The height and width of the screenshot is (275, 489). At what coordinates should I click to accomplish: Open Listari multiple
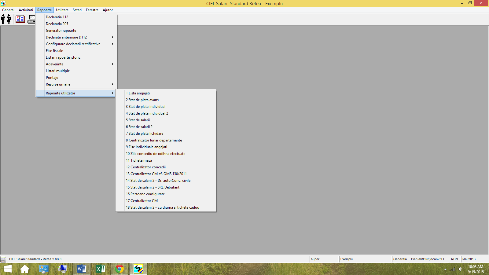pos(76,71)
